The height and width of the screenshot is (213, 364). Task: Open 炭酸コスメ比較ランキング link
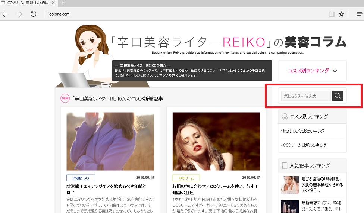pyautogui.click(x=303, y=131)
